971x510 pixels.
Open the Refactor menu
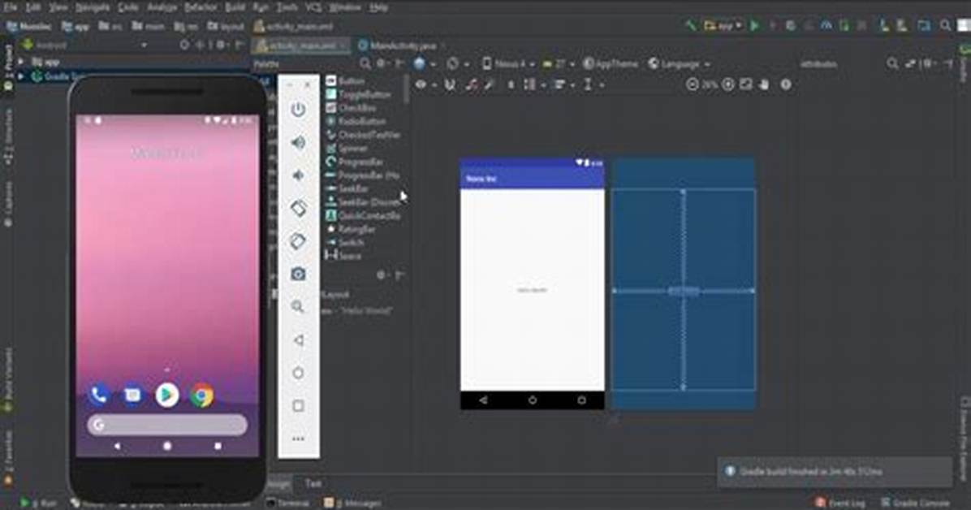(201, 7)
